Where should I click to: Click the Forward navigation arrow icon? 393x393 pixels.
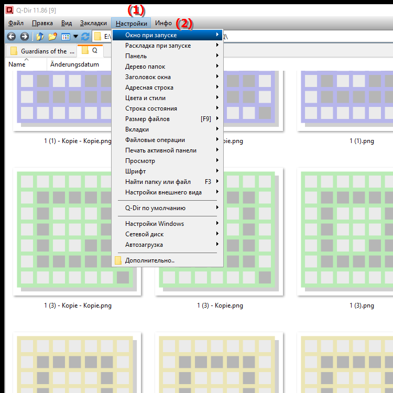(24, 37)
